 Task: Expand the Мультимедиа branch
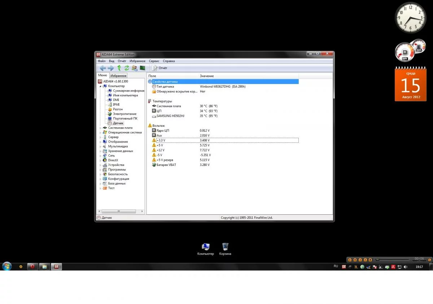(x=101, y=146)
